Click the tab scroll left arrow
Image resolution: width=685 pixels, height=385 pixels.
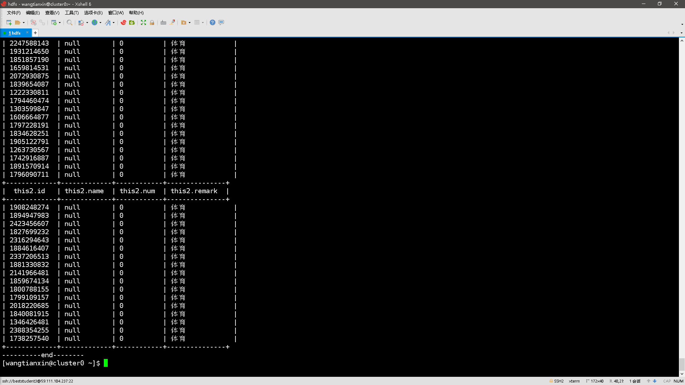point(668,33)
